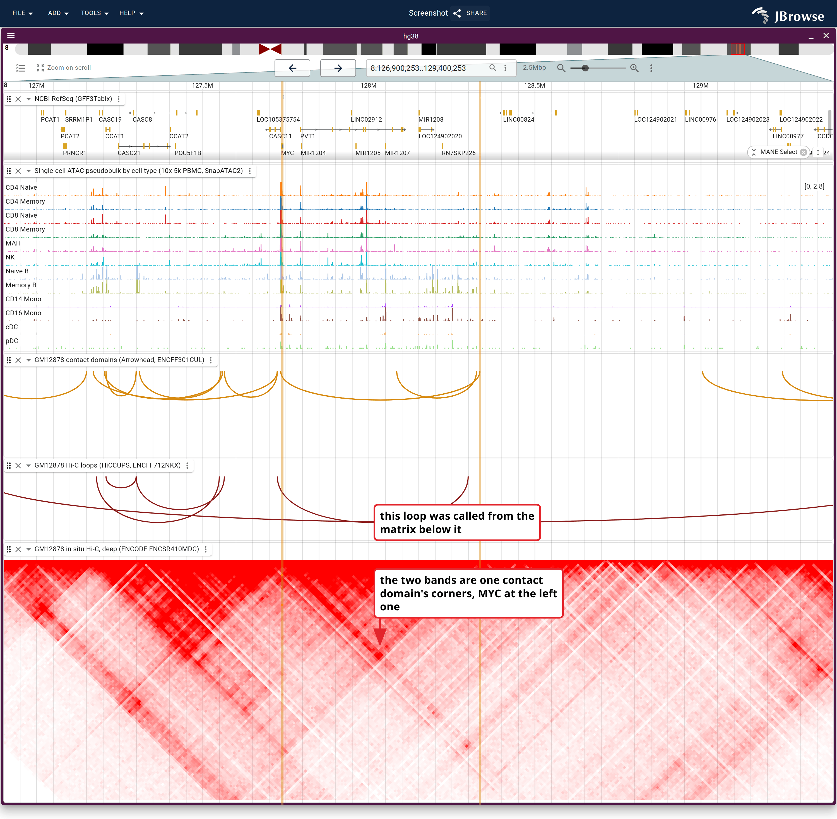Image resolution: width=837 pixels, height=819 pixels.
Task: Remove the MANE Select filter chip
Action: pyautogui.click(x=803, y=152)
